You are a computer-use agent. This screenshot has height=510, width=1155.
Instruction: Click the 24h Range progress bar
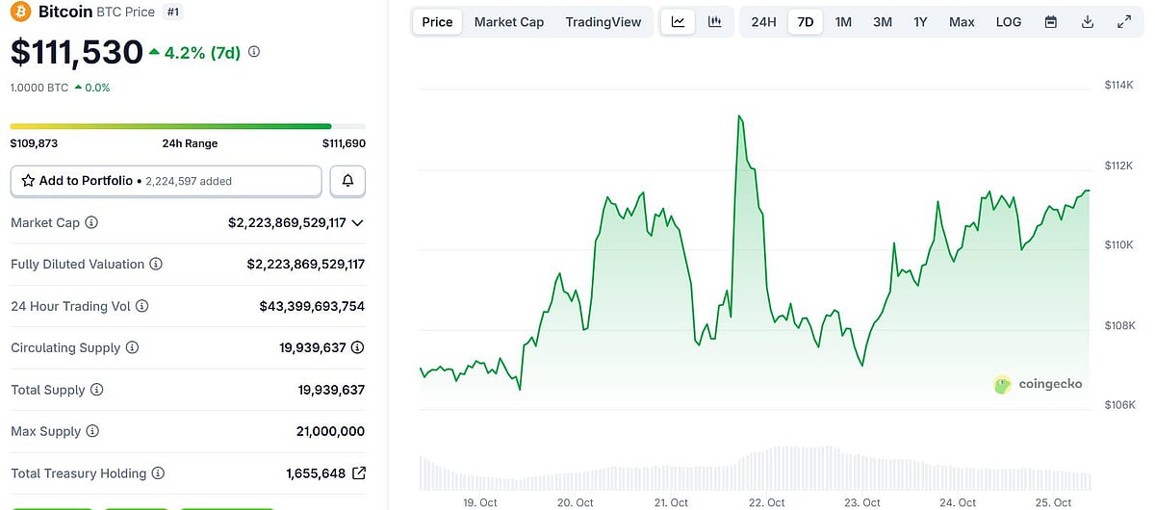coord(188,126)
